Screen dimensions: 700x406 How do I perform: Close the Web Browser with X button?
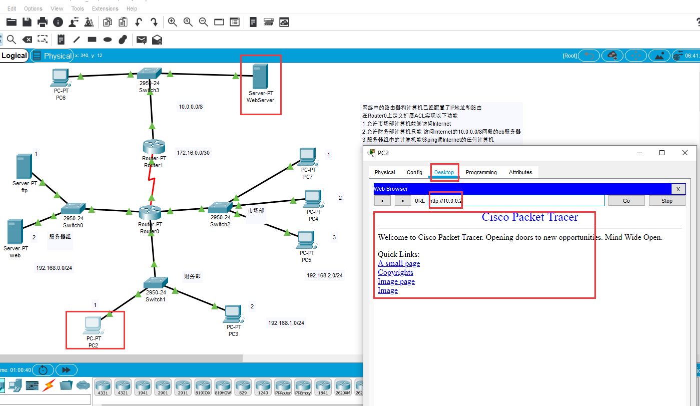[678, 189]
